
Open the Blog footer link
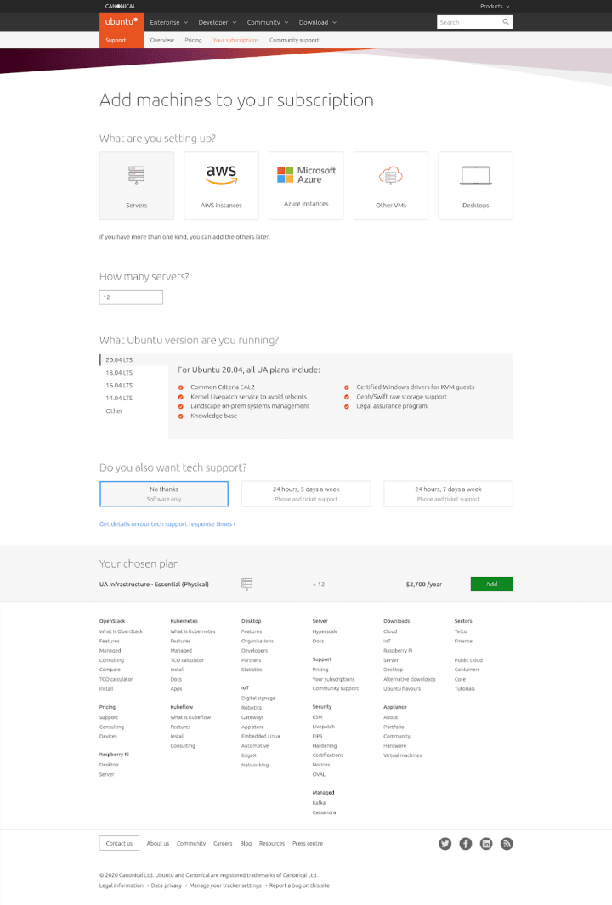point(246,844)
